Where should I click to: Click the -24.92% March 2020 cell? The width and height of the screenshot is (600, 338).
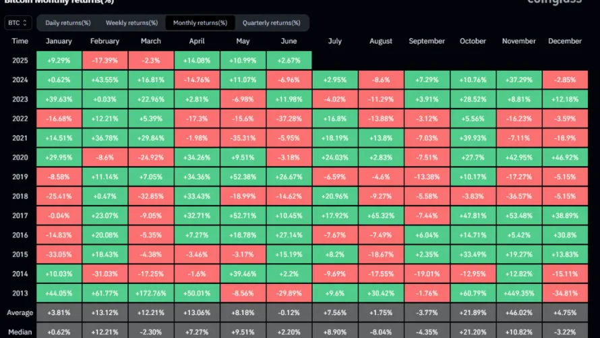(x=151, y=158)
